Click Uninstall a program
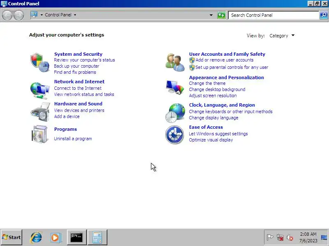The image size is (329, 246). tap(73, 139)
